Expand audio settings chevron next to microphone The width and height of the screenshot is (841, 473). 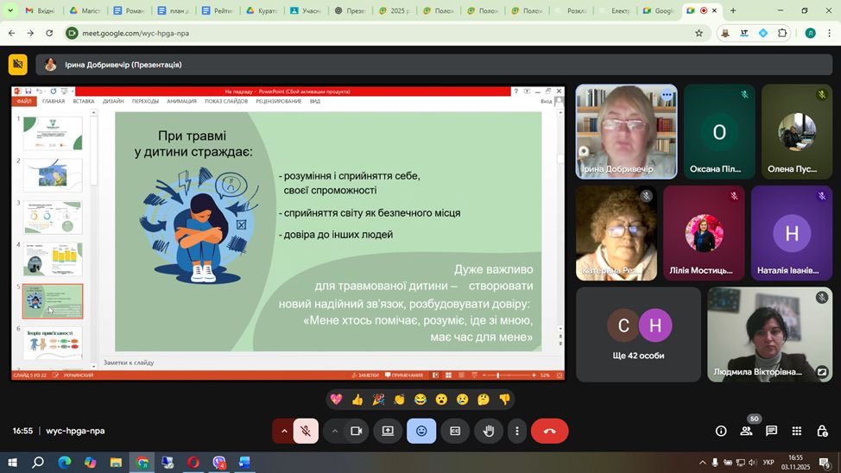click(284, 432)
